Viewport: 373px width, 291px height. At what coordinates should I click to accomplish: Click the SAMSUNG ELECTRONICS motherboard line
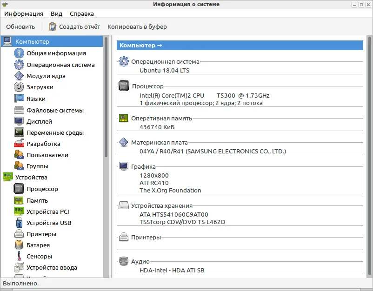click(x=213, y=152)
